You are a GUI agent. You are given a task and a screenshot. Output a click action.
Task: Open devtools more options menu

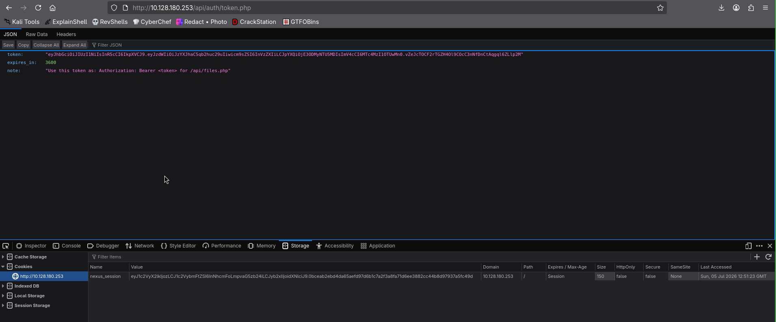[759, 246]
